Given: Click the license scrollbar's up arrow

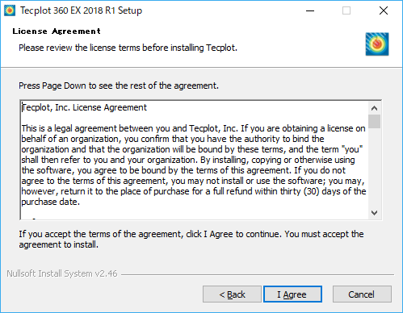Looking at the screenshot, I should click(374, 108).
